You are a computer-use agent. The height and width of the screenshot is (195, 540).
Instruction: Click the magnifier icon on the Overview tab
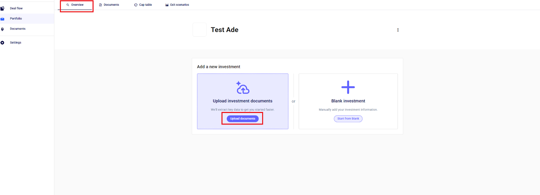(68, 5)
